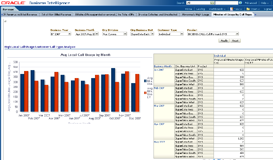Click the Business Month column header link

(x=163, y=66)
